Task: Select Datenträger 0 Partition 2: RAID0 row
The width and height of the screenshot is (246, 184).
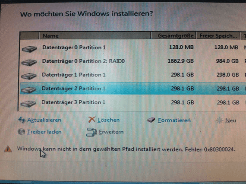Action: [x=133, y=61]
